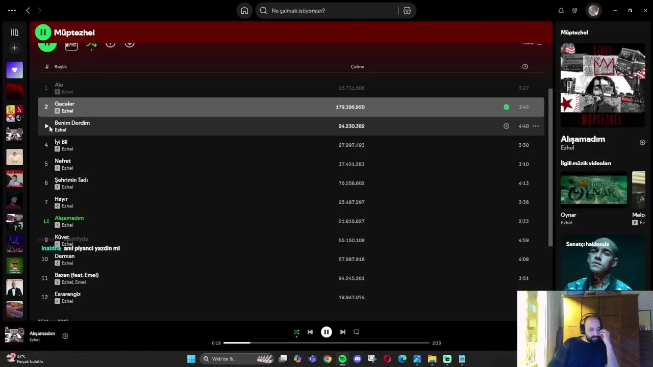Open the notifications bell
This screenshot has height=367, width=653.
tap(561, 10)
